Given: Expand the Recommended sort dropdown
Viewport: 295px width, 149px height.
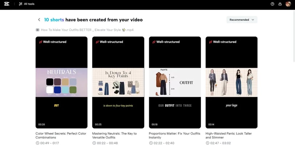Looking at the screenshot, I should pyautogui.click(x=242, y=20).
